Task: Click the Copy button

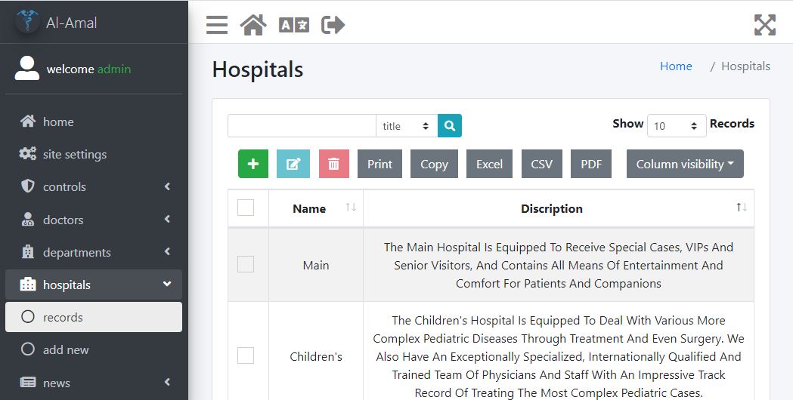Action: click(434, 164)
